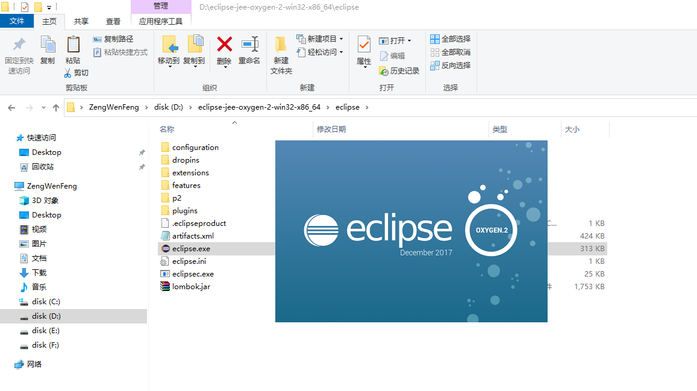Open New item (新建项目) dropdown
The image size is (697, 391).
[320, 39]
